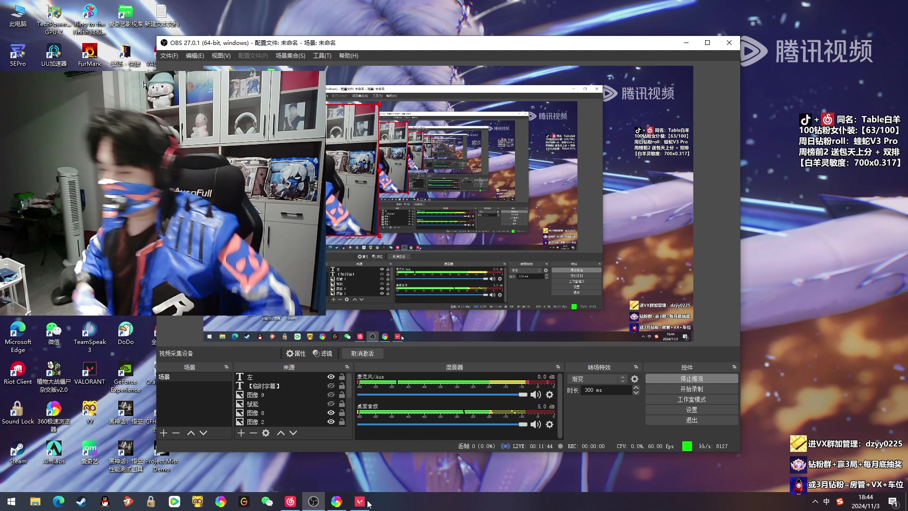Click the 300 ms duration field
This screenshot has height=511, width=908.
607,390
